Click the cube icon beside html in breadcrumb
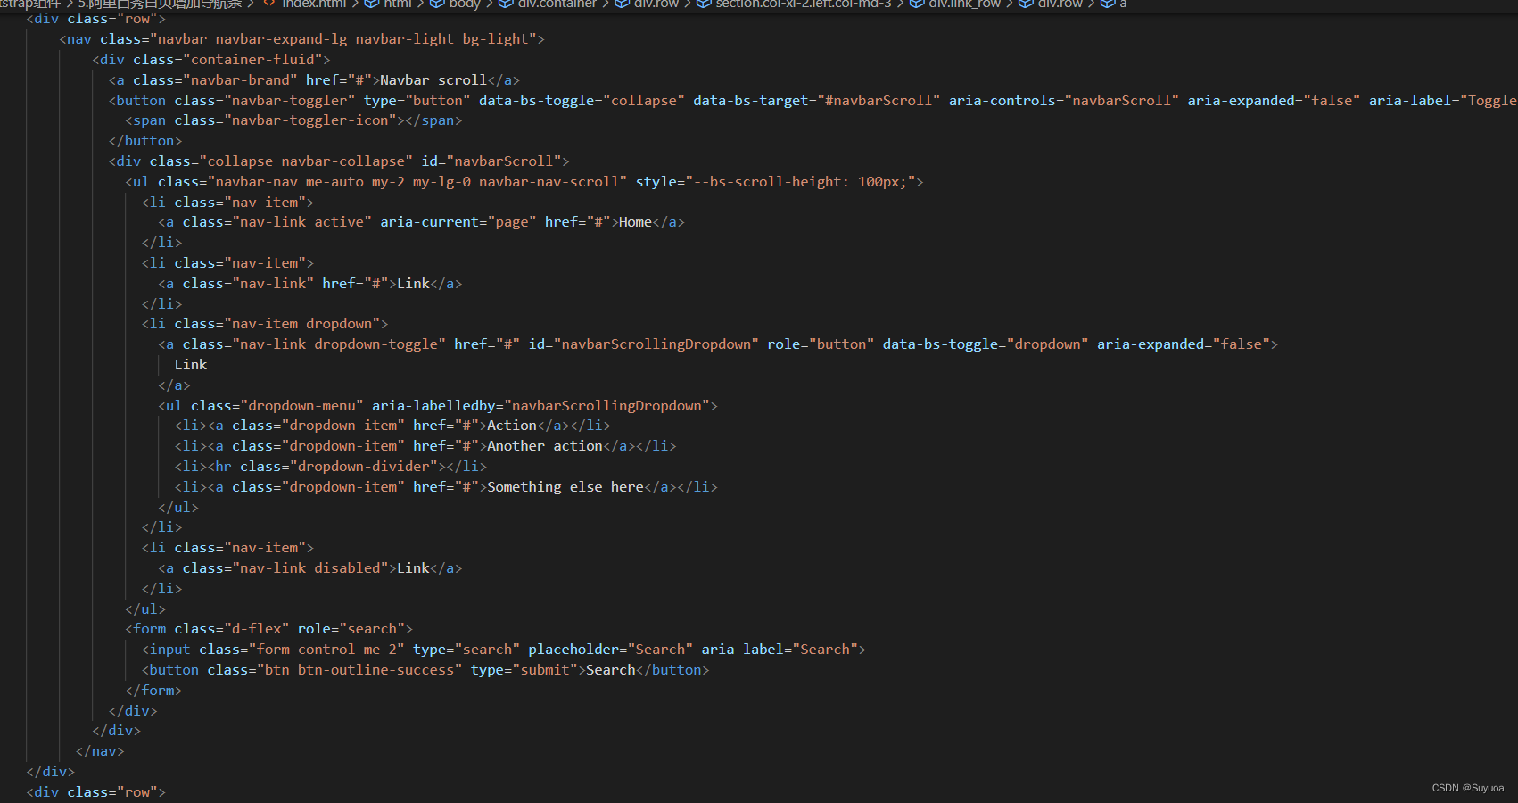 coord(371,4)
